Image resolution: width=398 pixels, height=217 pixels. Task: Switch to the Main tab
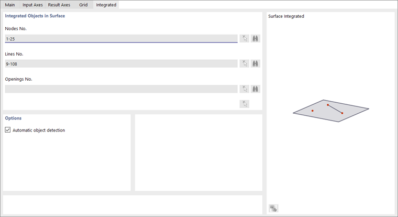[10, 5]
